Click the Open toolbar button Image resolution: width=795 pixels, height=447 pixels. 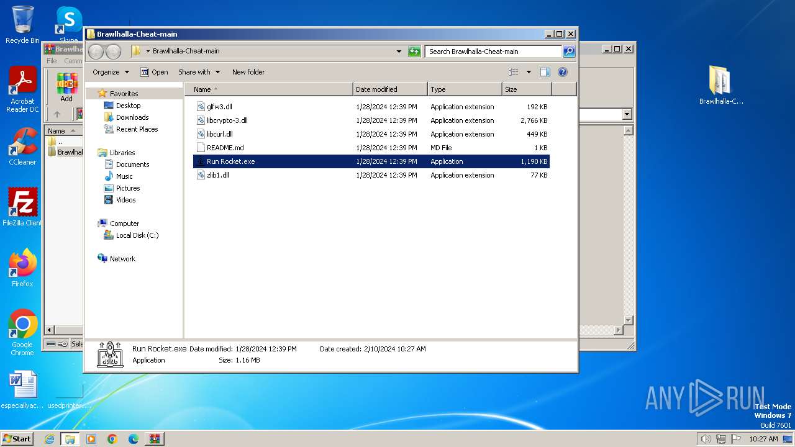coord(154,72)
